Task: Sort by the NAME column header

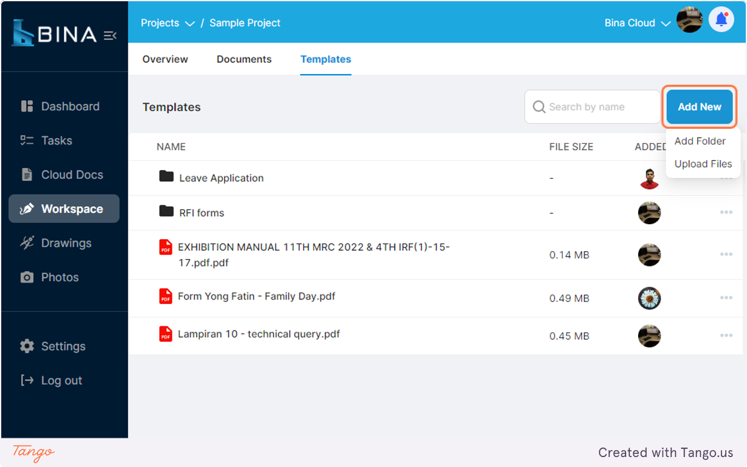Action: pos(171,147)
